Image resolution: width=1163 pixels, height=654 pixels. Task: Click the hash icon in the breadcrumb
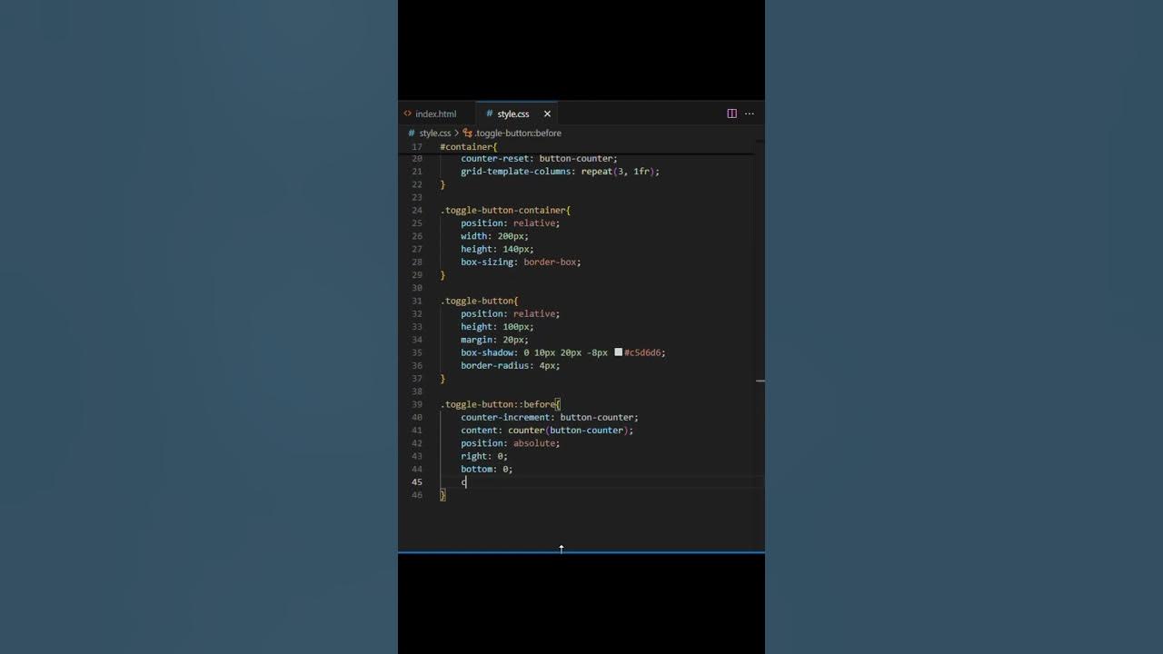click(412, 133)
